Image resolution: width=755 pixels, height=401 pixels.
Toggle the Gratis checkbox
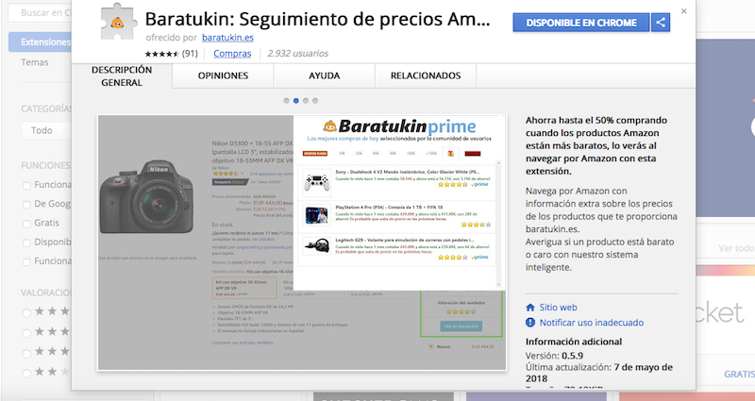[x=26, y=224]
